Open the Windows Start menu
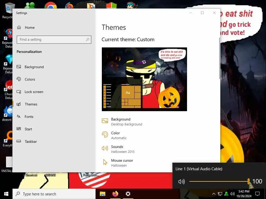The width and height of the screenshot is (266, 199). tap(6, 194)
